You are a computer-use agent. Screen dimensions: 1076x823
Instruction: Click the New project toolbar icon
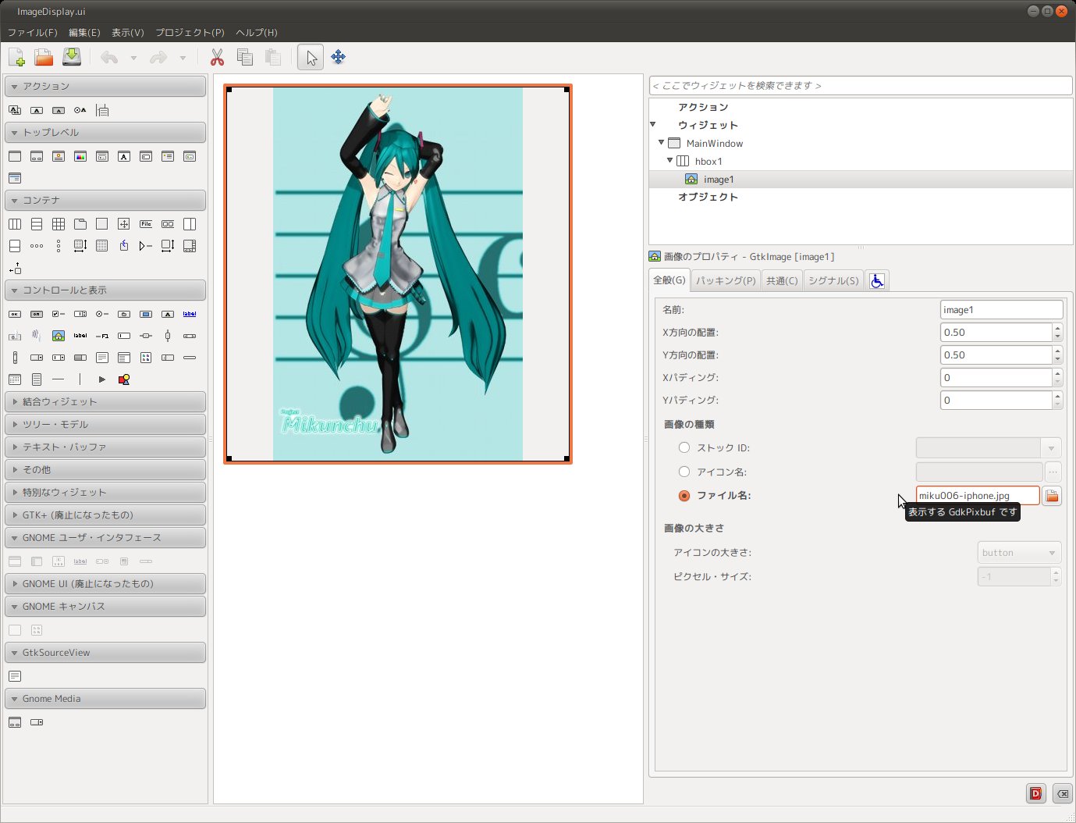coord(16,57)
